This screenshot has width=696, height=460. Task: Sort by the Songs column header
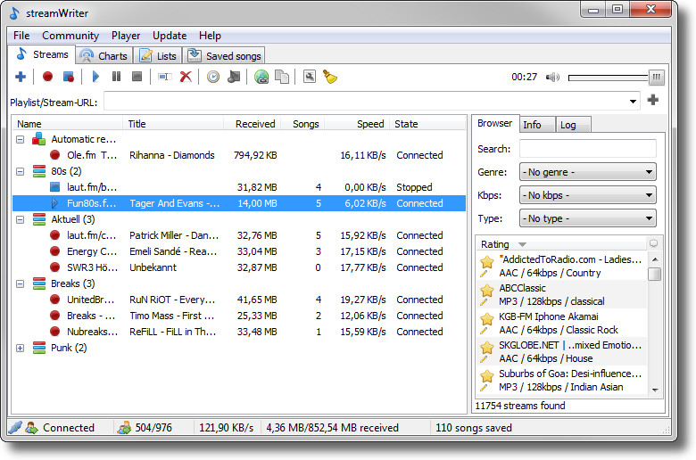pyautogui.click(x=302, y=124)
